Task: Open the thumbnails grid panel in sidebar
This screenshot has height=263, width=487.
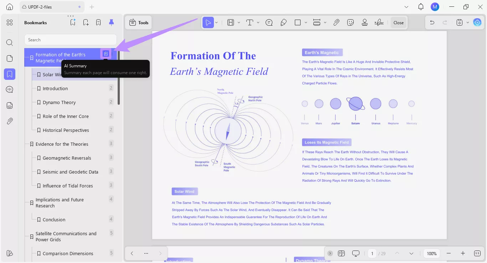Action: tap(10, 22)
